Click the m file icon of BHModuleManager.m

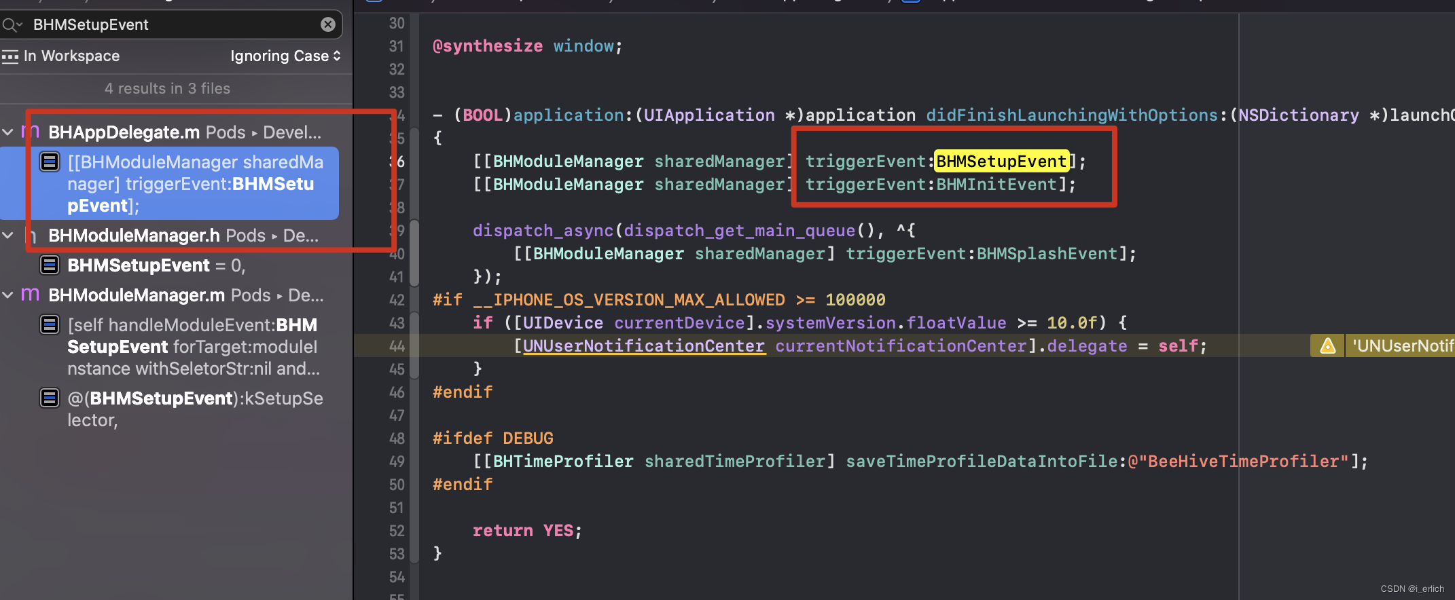coord(30,295)
